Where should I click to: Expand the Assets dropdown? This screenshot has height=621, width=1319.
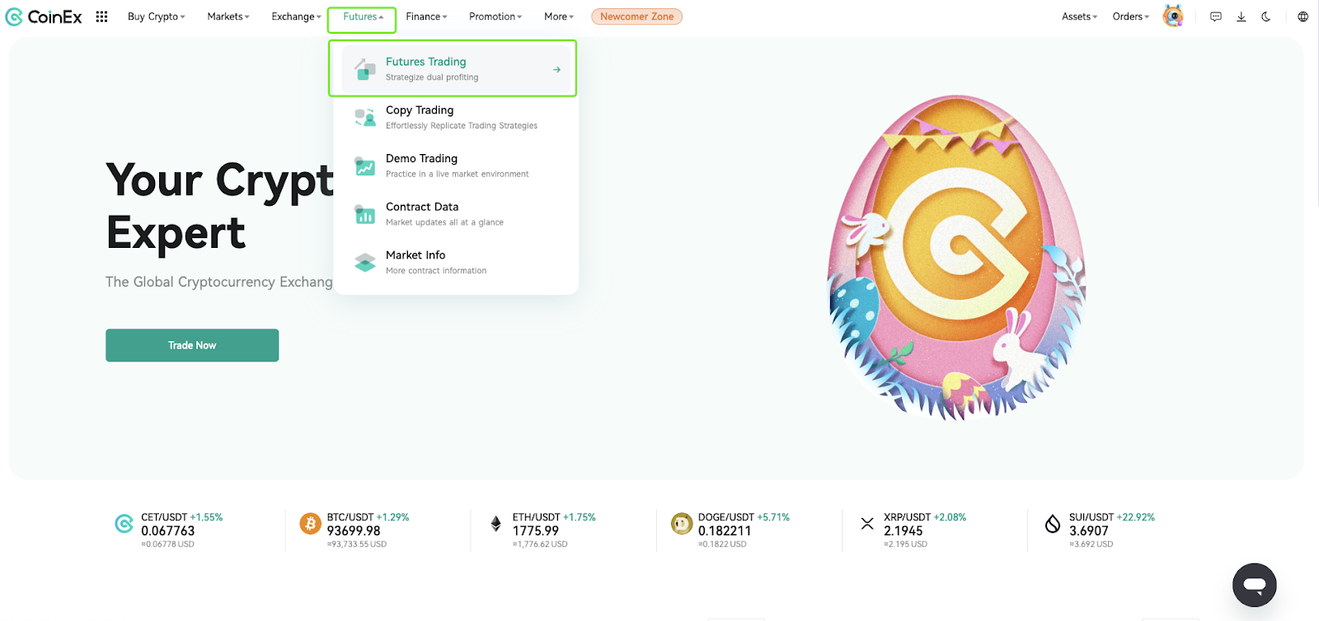[1079, 16]
